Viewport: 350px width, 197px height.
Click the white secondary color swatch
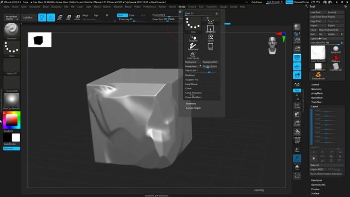(16, 137)
